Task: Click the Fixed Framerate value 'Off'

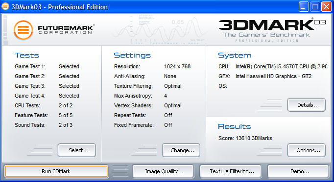Action: point(168,125)
